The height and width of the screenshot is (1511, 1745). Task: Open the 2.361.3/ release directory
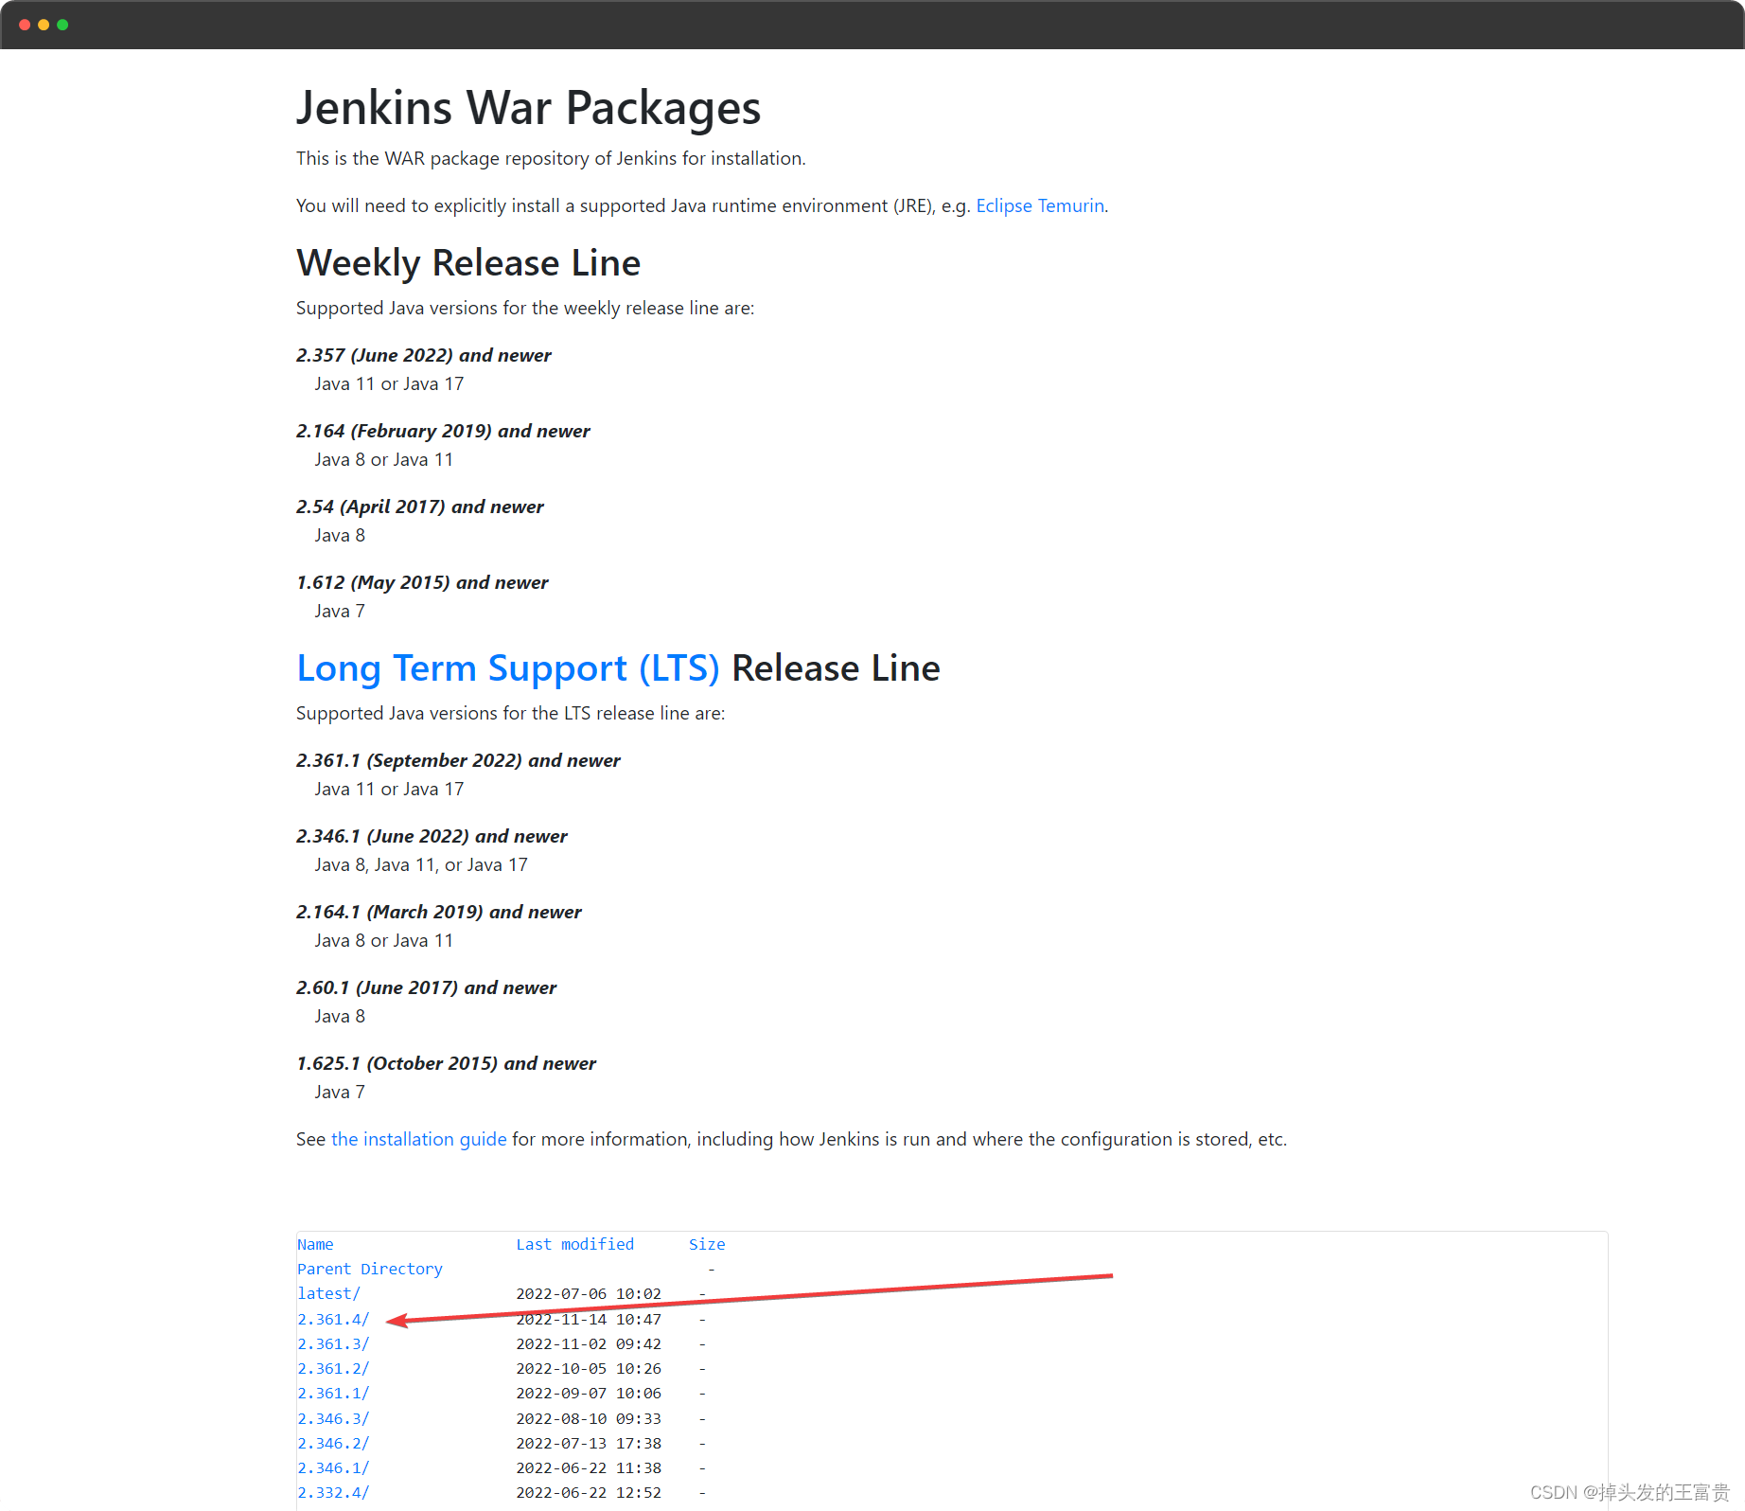[x=332, y=1342]
